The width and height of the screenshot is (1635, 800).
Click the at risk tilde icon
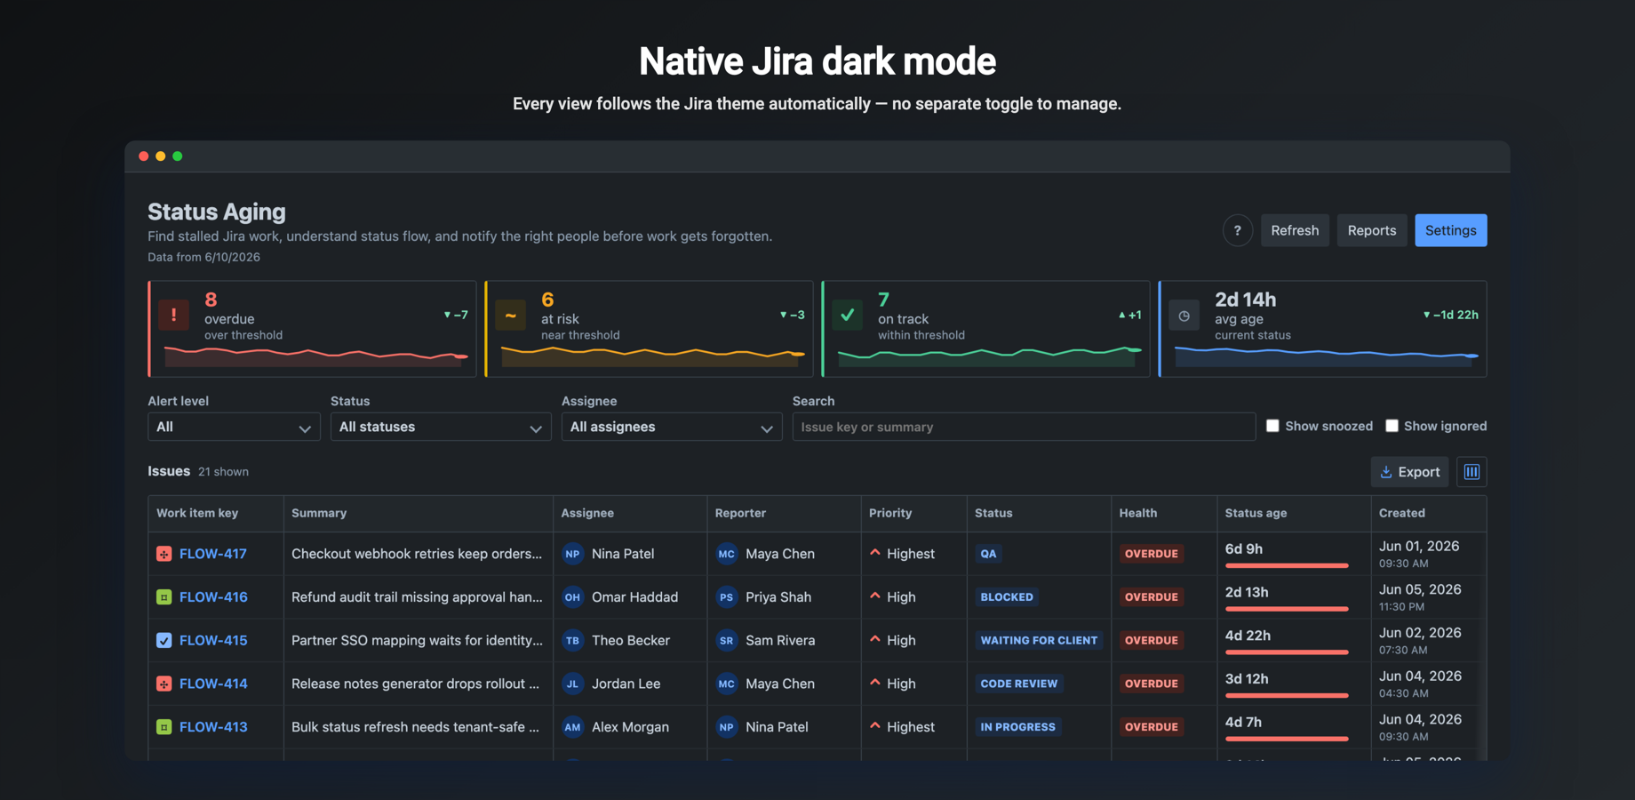[510, 315]
